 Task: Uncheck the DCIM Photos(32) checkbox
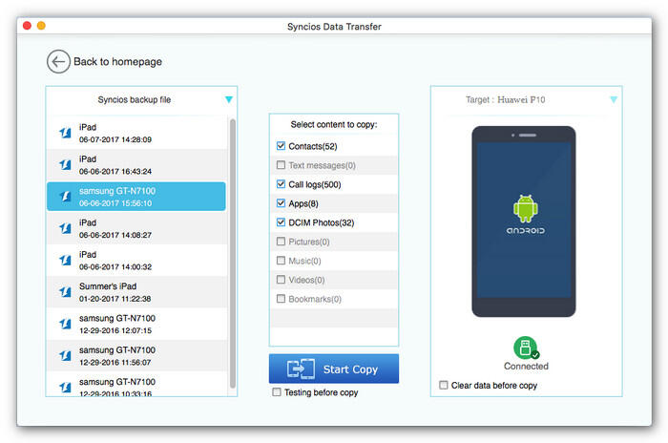click(281, 222)
